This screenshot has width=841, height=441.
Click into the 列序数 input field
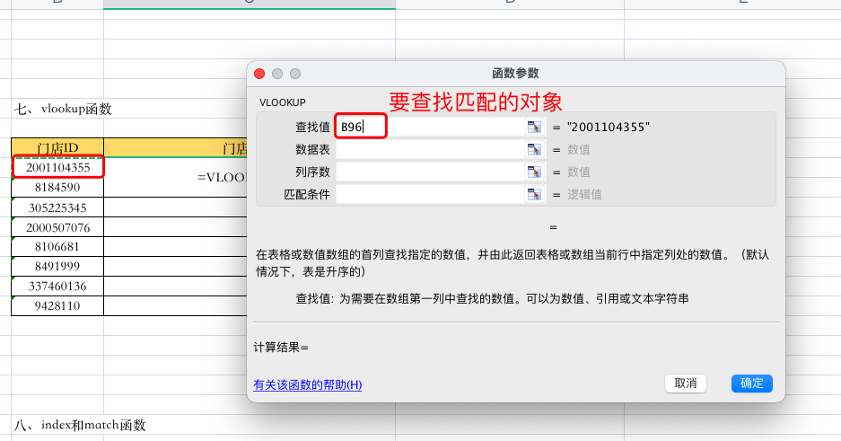click(x=430, y=172)
